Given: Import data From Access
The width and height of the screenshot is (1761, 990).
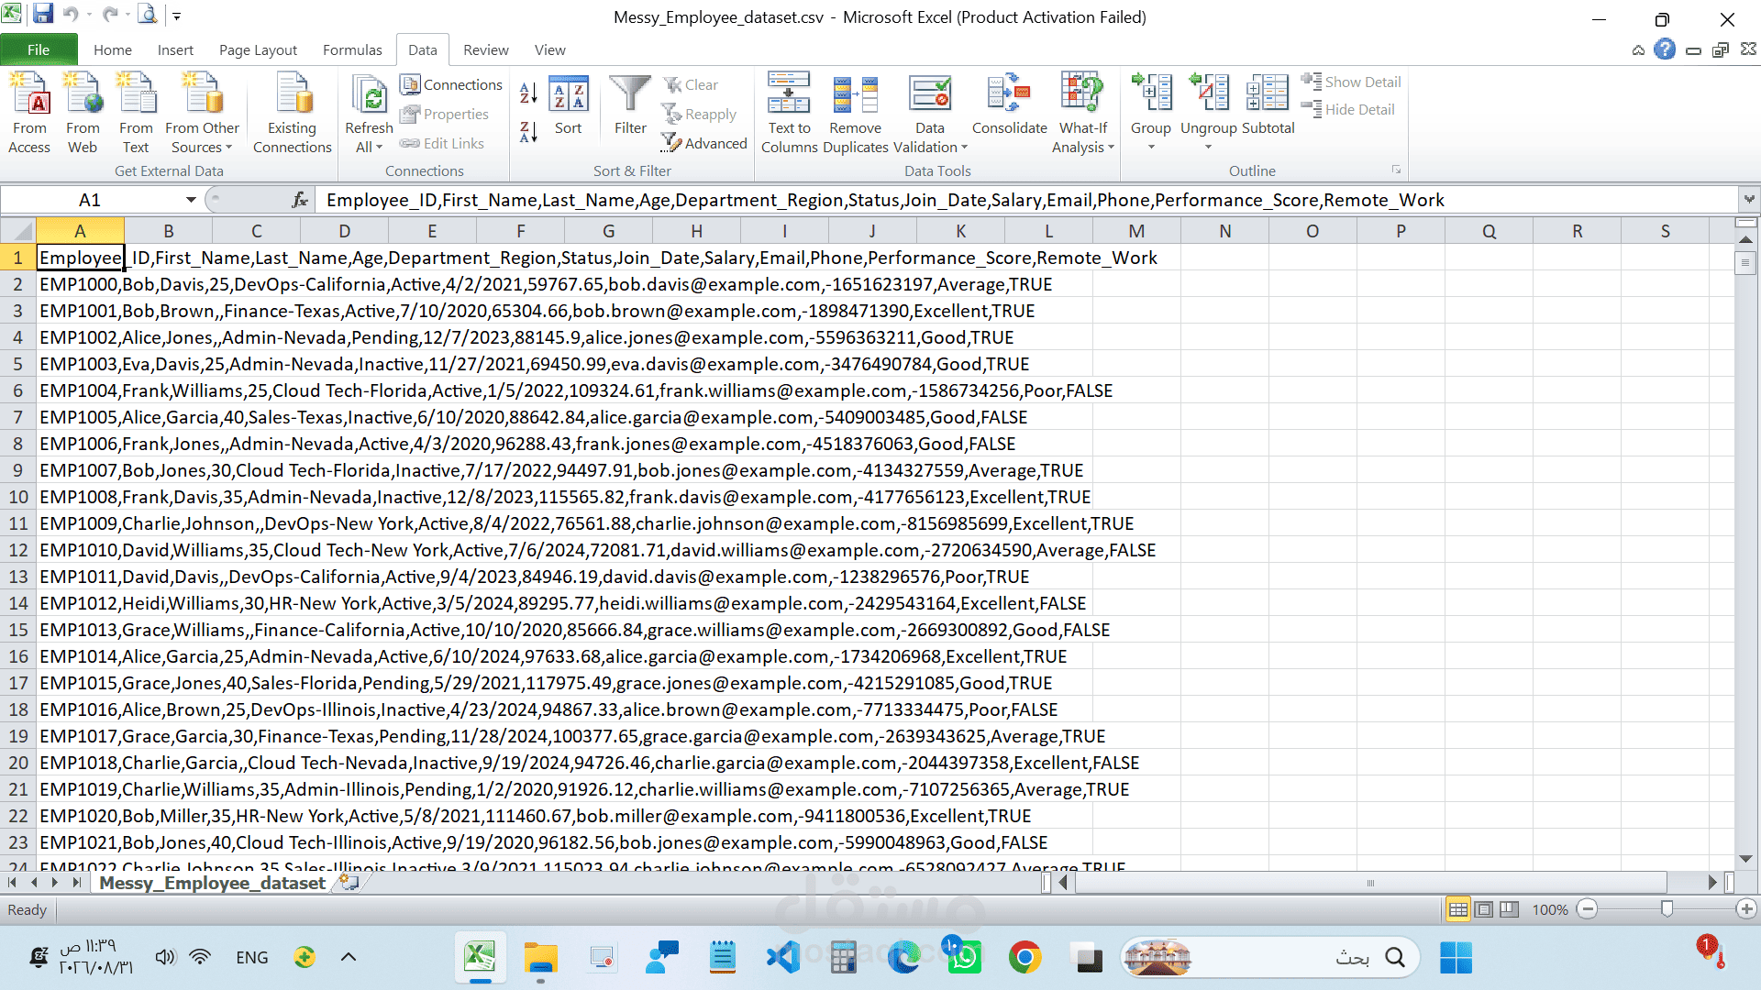Looking at the screenshot, I should pos(29,113).
